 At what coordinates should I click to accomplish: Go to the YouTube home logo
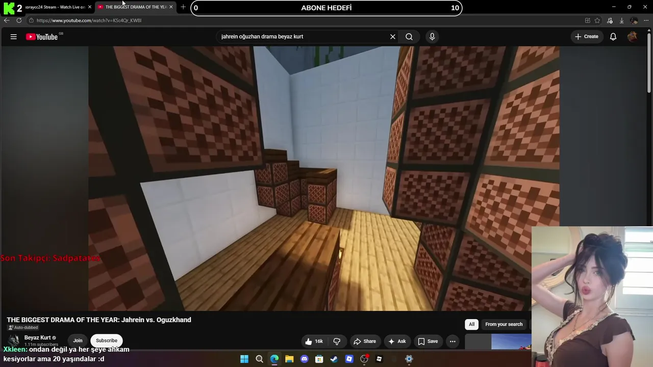[42, 37]
